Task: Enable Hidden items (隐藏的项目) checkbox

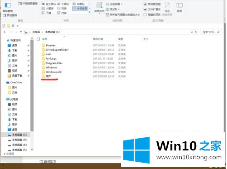Action: point(152,14)
